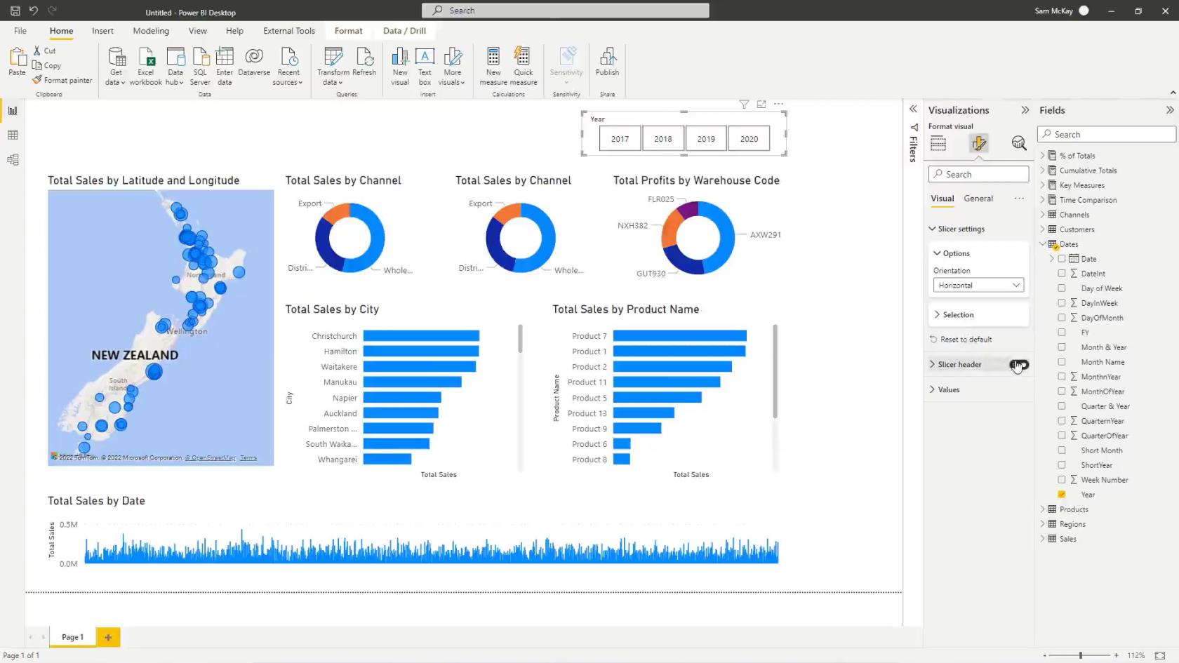The image size is (1179, 663).
Task: Insert a Text box
Action: pyautogui.click(x=425, y=66)
